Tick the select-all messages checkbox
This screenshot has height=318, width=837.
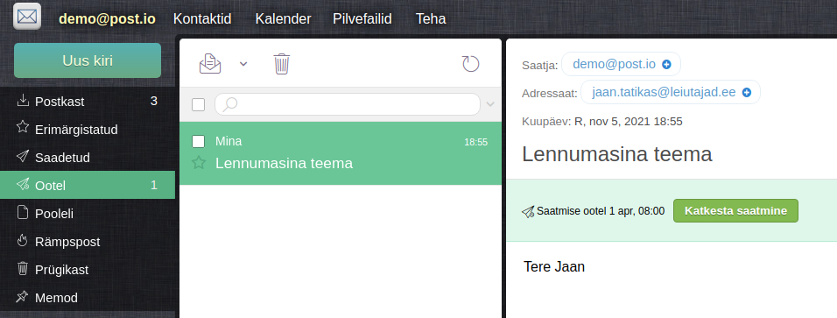click(x=198, y=105)
